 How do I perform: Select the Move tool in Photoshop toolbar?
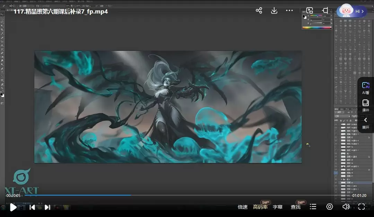pos(2,14)
